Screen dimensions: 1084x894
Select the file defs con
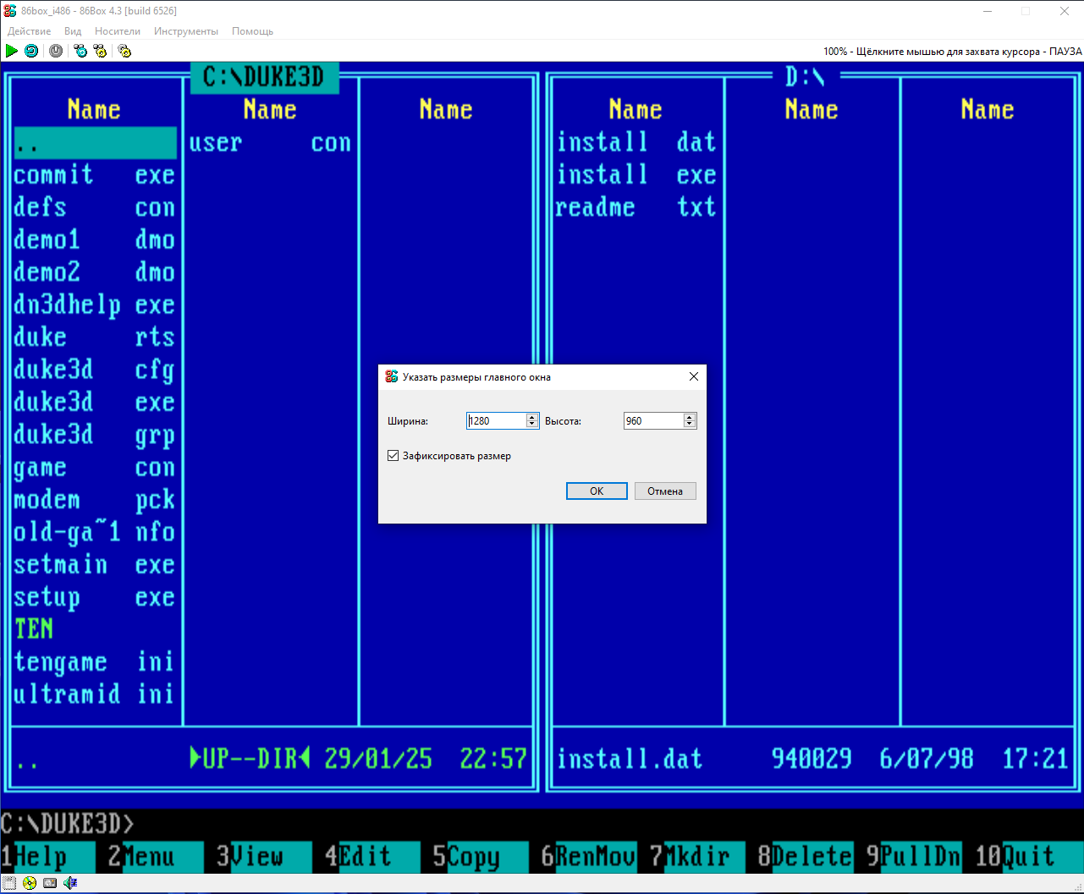(95, 207)
